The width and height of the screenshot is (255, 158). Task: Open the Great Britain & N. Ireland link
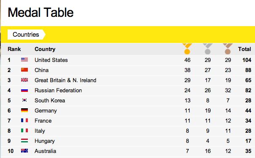[65, 80]
